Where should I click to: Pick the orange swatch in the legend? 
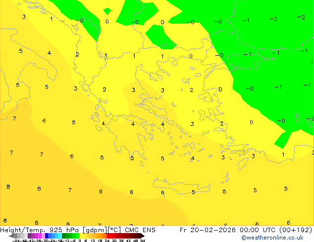(102, 236)
